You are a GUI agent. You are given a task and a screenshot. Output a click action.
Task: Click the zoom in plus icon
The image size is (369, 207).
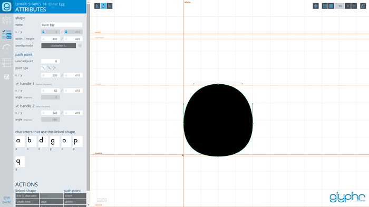pos(348,6)
